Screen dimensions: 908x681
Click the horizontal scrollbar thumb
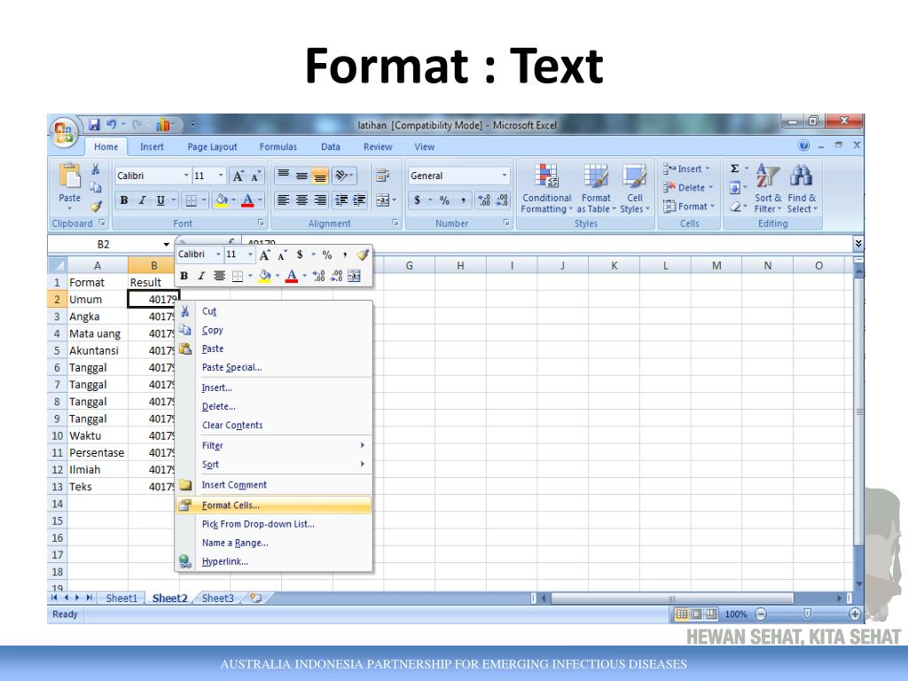672,599
